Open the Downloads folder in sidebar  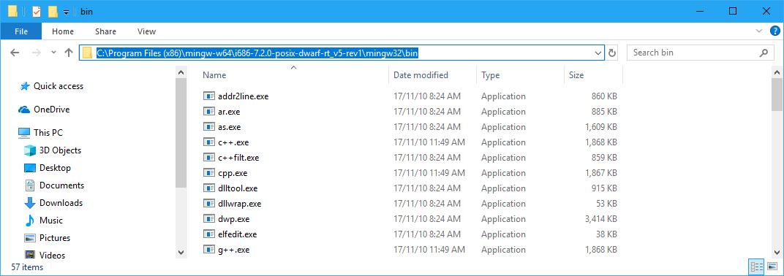coord(61,203)
